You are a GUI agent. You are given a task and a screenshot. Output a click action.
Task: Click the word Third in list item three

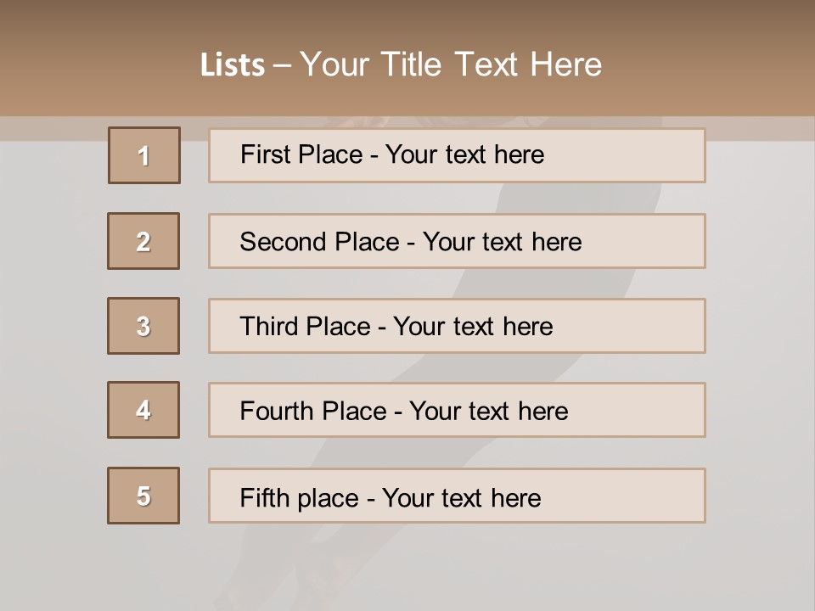(271, 327)
